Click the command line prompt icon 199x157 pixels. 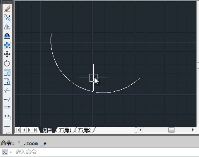[5, 152]
